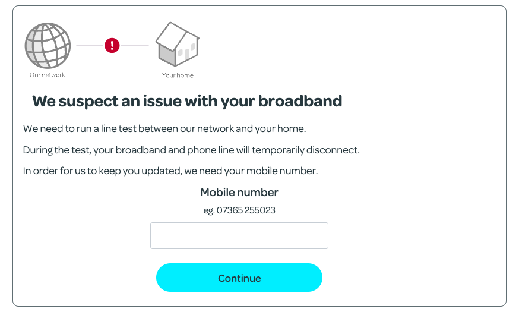Click the "keep you updated" sentence
Image resolution: width=519 pixels, height=315 pixels.
[x=170, y=171]
